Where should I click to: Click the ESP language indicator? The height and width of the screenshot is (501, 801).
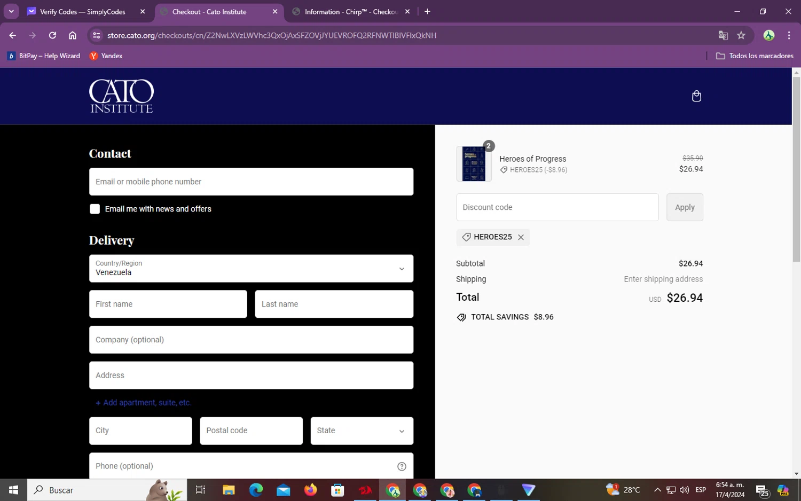(701, 490)
